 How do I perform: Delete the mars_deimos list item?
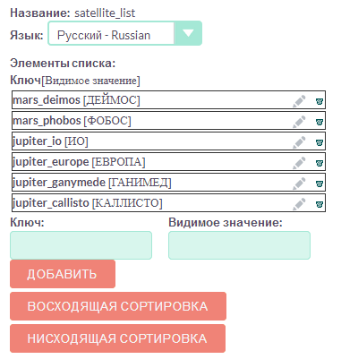pos(320,101)
